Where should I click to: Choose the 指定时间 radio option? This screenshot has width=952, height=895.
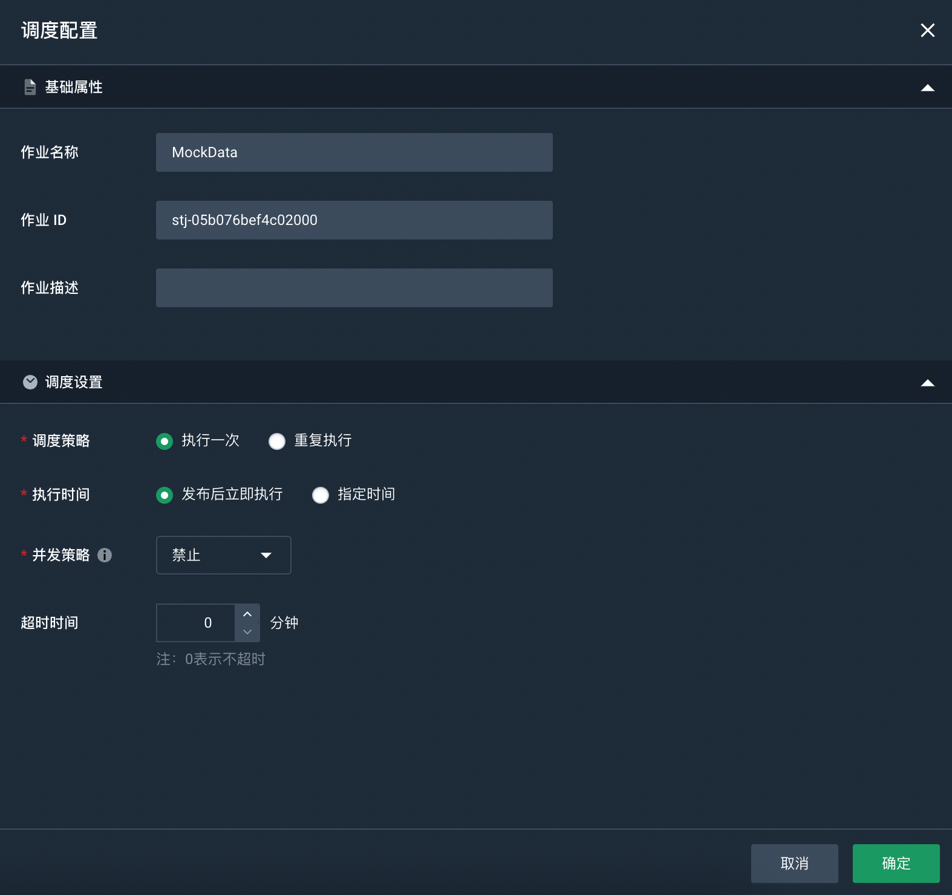click(x=321, y=495)
